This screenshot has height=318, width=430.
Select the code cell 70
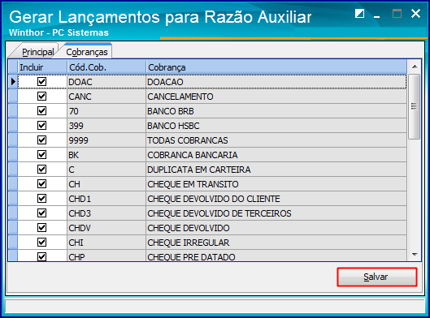[x=106, y=111]
